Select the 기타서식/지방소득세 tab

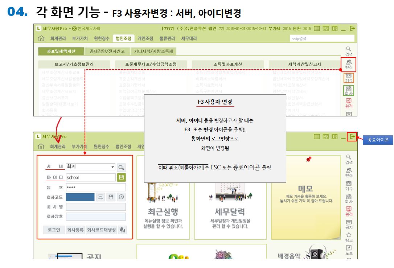click(153, 51)
